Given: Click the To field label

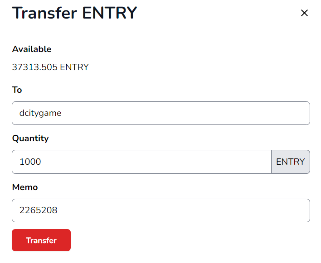Looking at the screenshot, I should [17, 90].
